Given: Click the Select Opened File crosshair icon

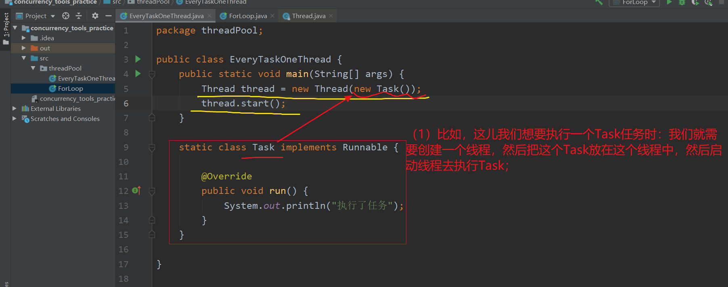Looking at the screenshot, I should point(66,16).
